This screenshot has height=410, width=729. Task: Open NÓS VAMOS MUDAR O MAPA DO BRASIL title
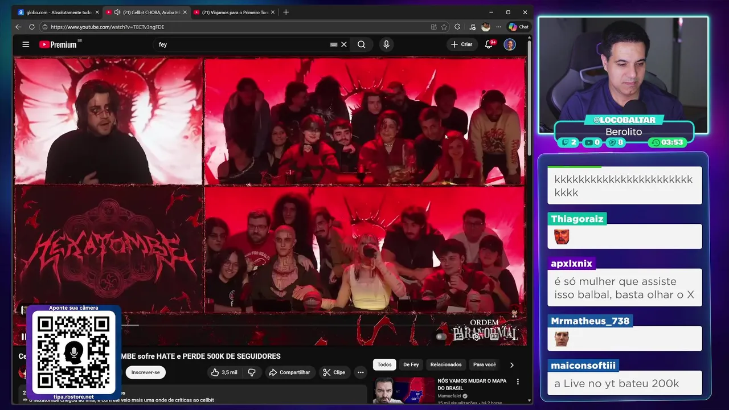pyautogui.click(x=472, y=384)
